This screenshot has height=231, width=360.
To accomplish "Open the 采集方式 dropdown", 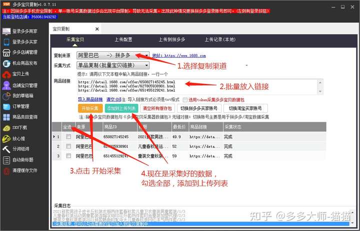I will tap(113, 65).
